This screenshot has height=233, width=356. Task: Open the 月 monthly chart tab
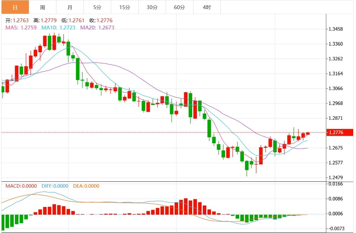[x=70, y=7]
